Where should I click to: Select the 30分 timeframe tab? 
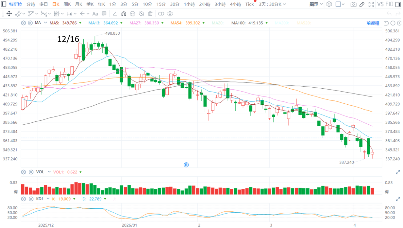pos(175,4)
